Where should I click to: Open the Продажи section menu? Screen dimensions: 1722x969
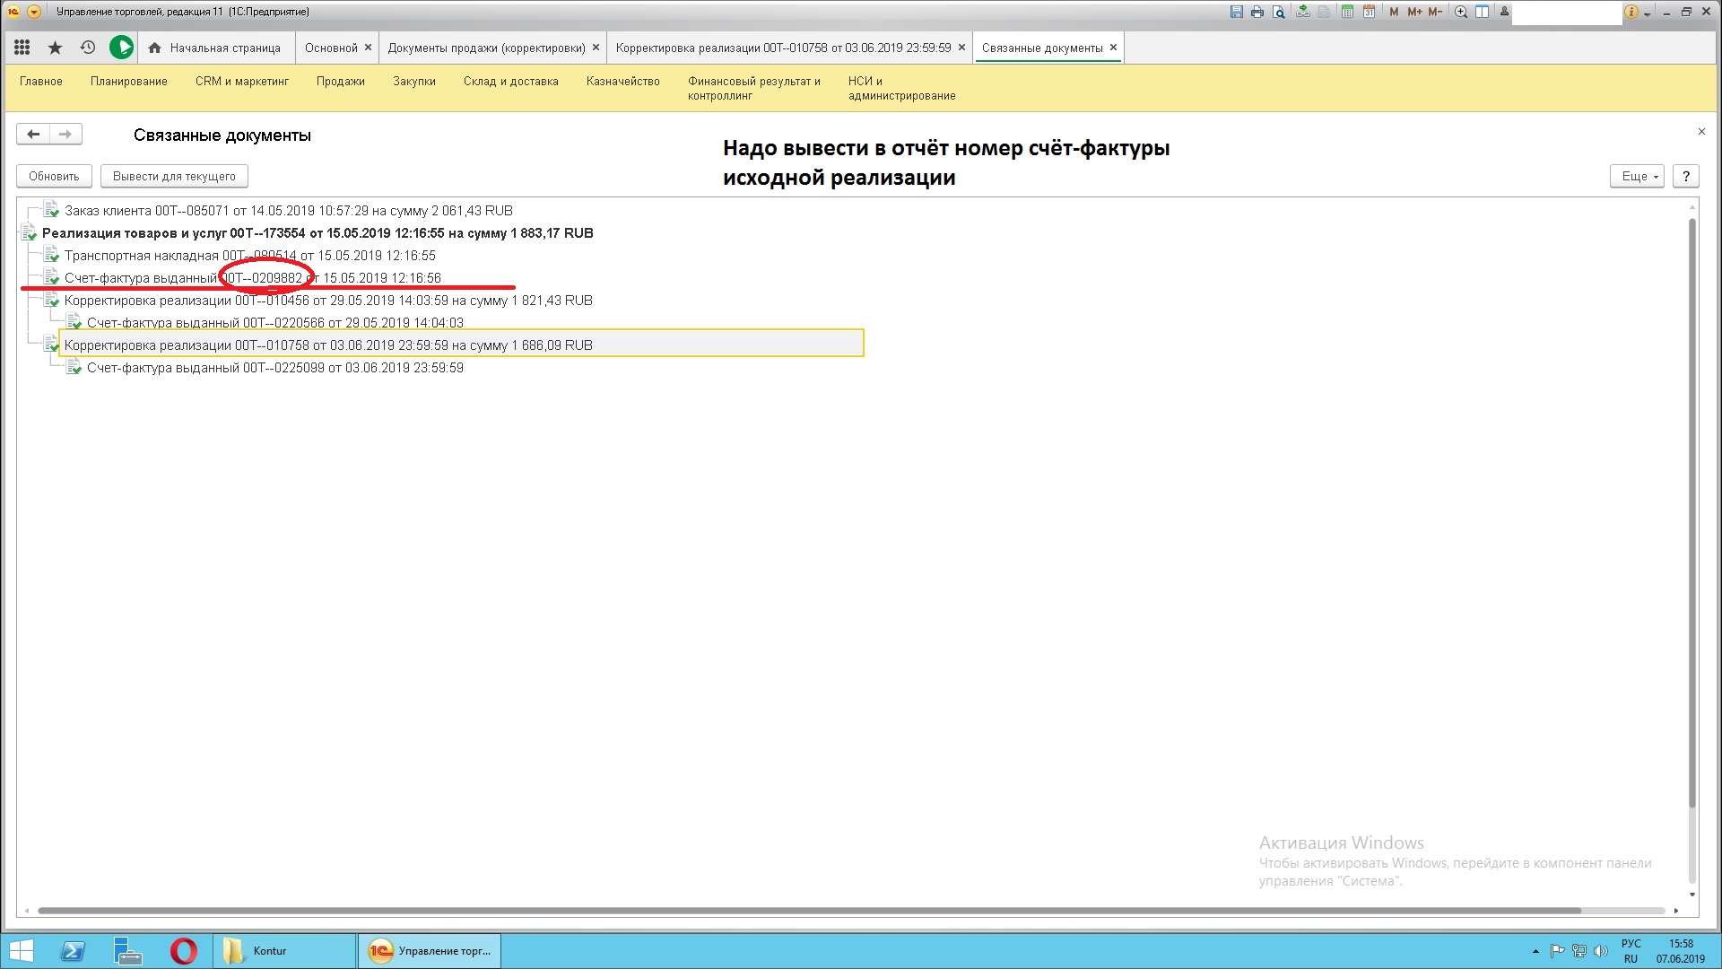340,81
